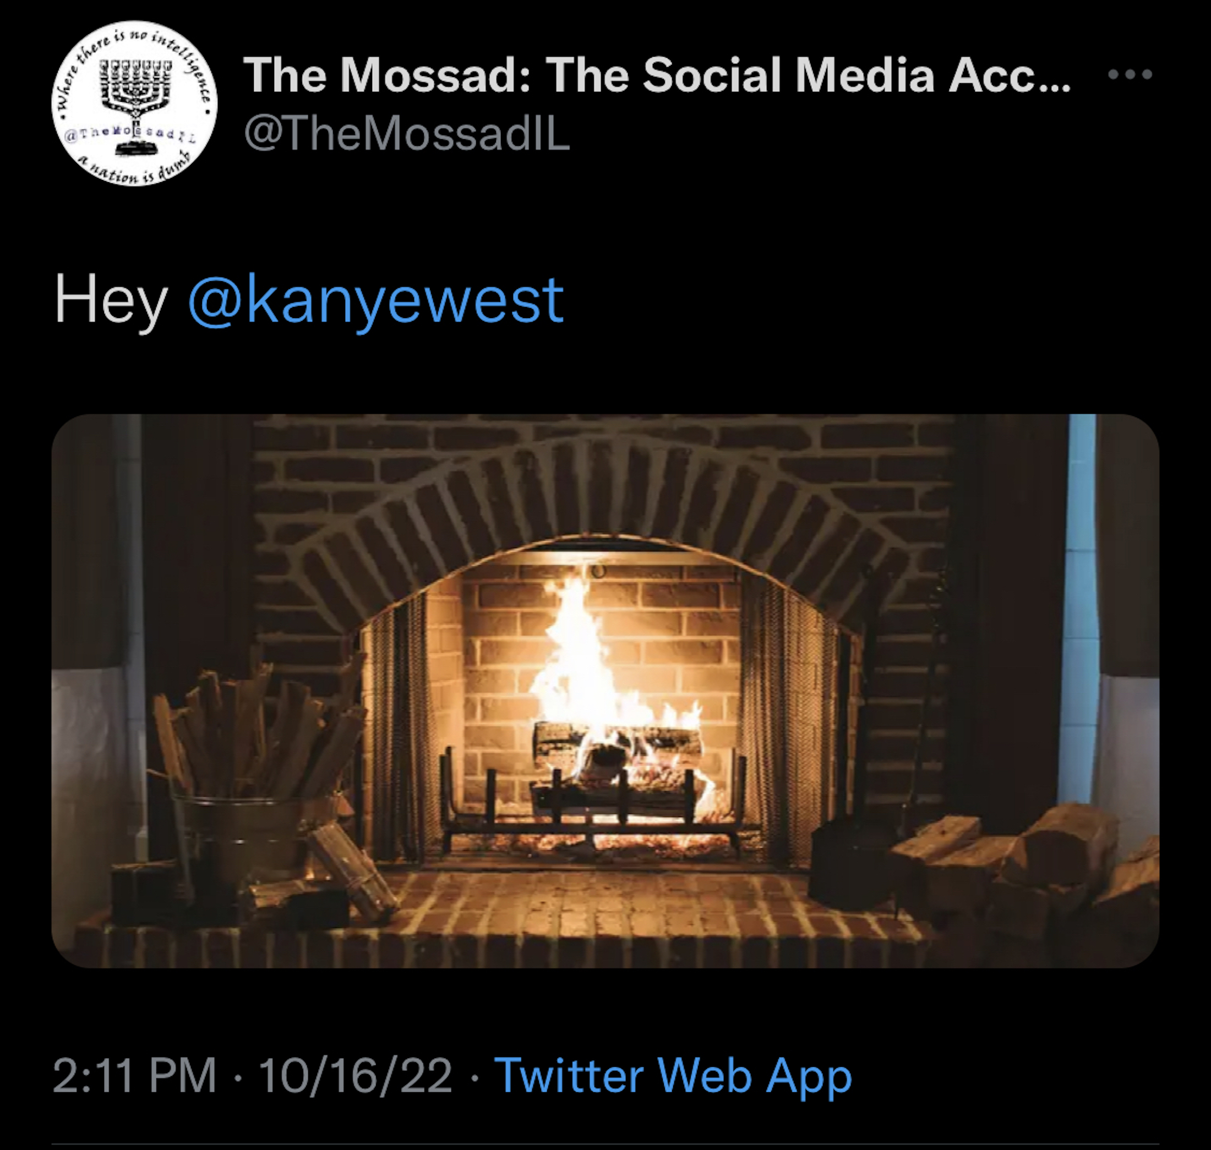1211x1150 pixels.
Task: Visit the grey @TheMossadIL handle beside the avatar
Action: pyautogui.click(x=407, y=134)
